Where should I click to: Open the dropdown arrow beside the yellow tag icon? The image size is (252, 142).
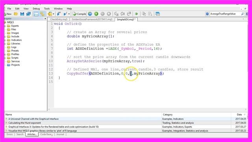point(54,14)
